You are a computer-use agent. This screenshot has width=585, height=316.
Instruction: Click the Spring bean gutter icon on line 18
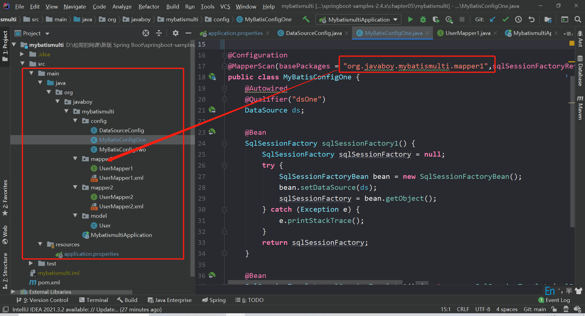coord(212,77)
